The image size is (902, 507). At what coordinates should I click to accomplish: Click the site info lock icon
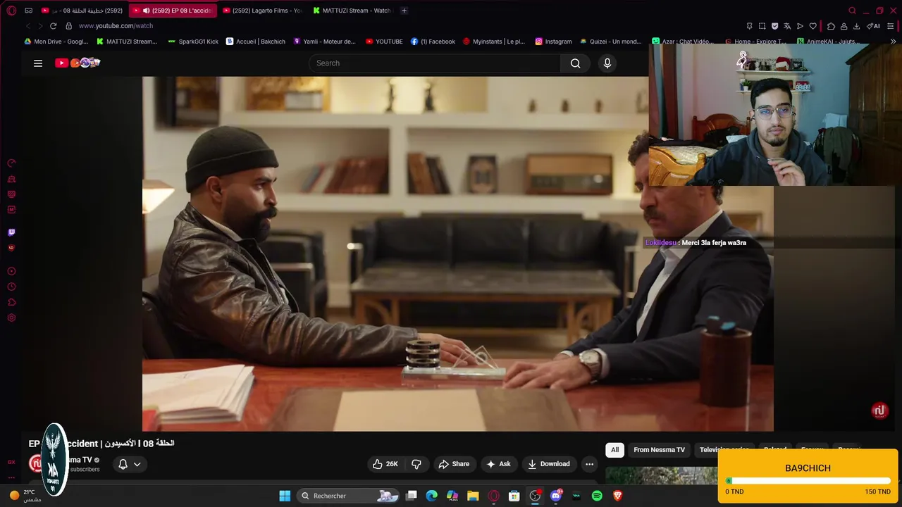pyautogui.click(x=68, y=26)
